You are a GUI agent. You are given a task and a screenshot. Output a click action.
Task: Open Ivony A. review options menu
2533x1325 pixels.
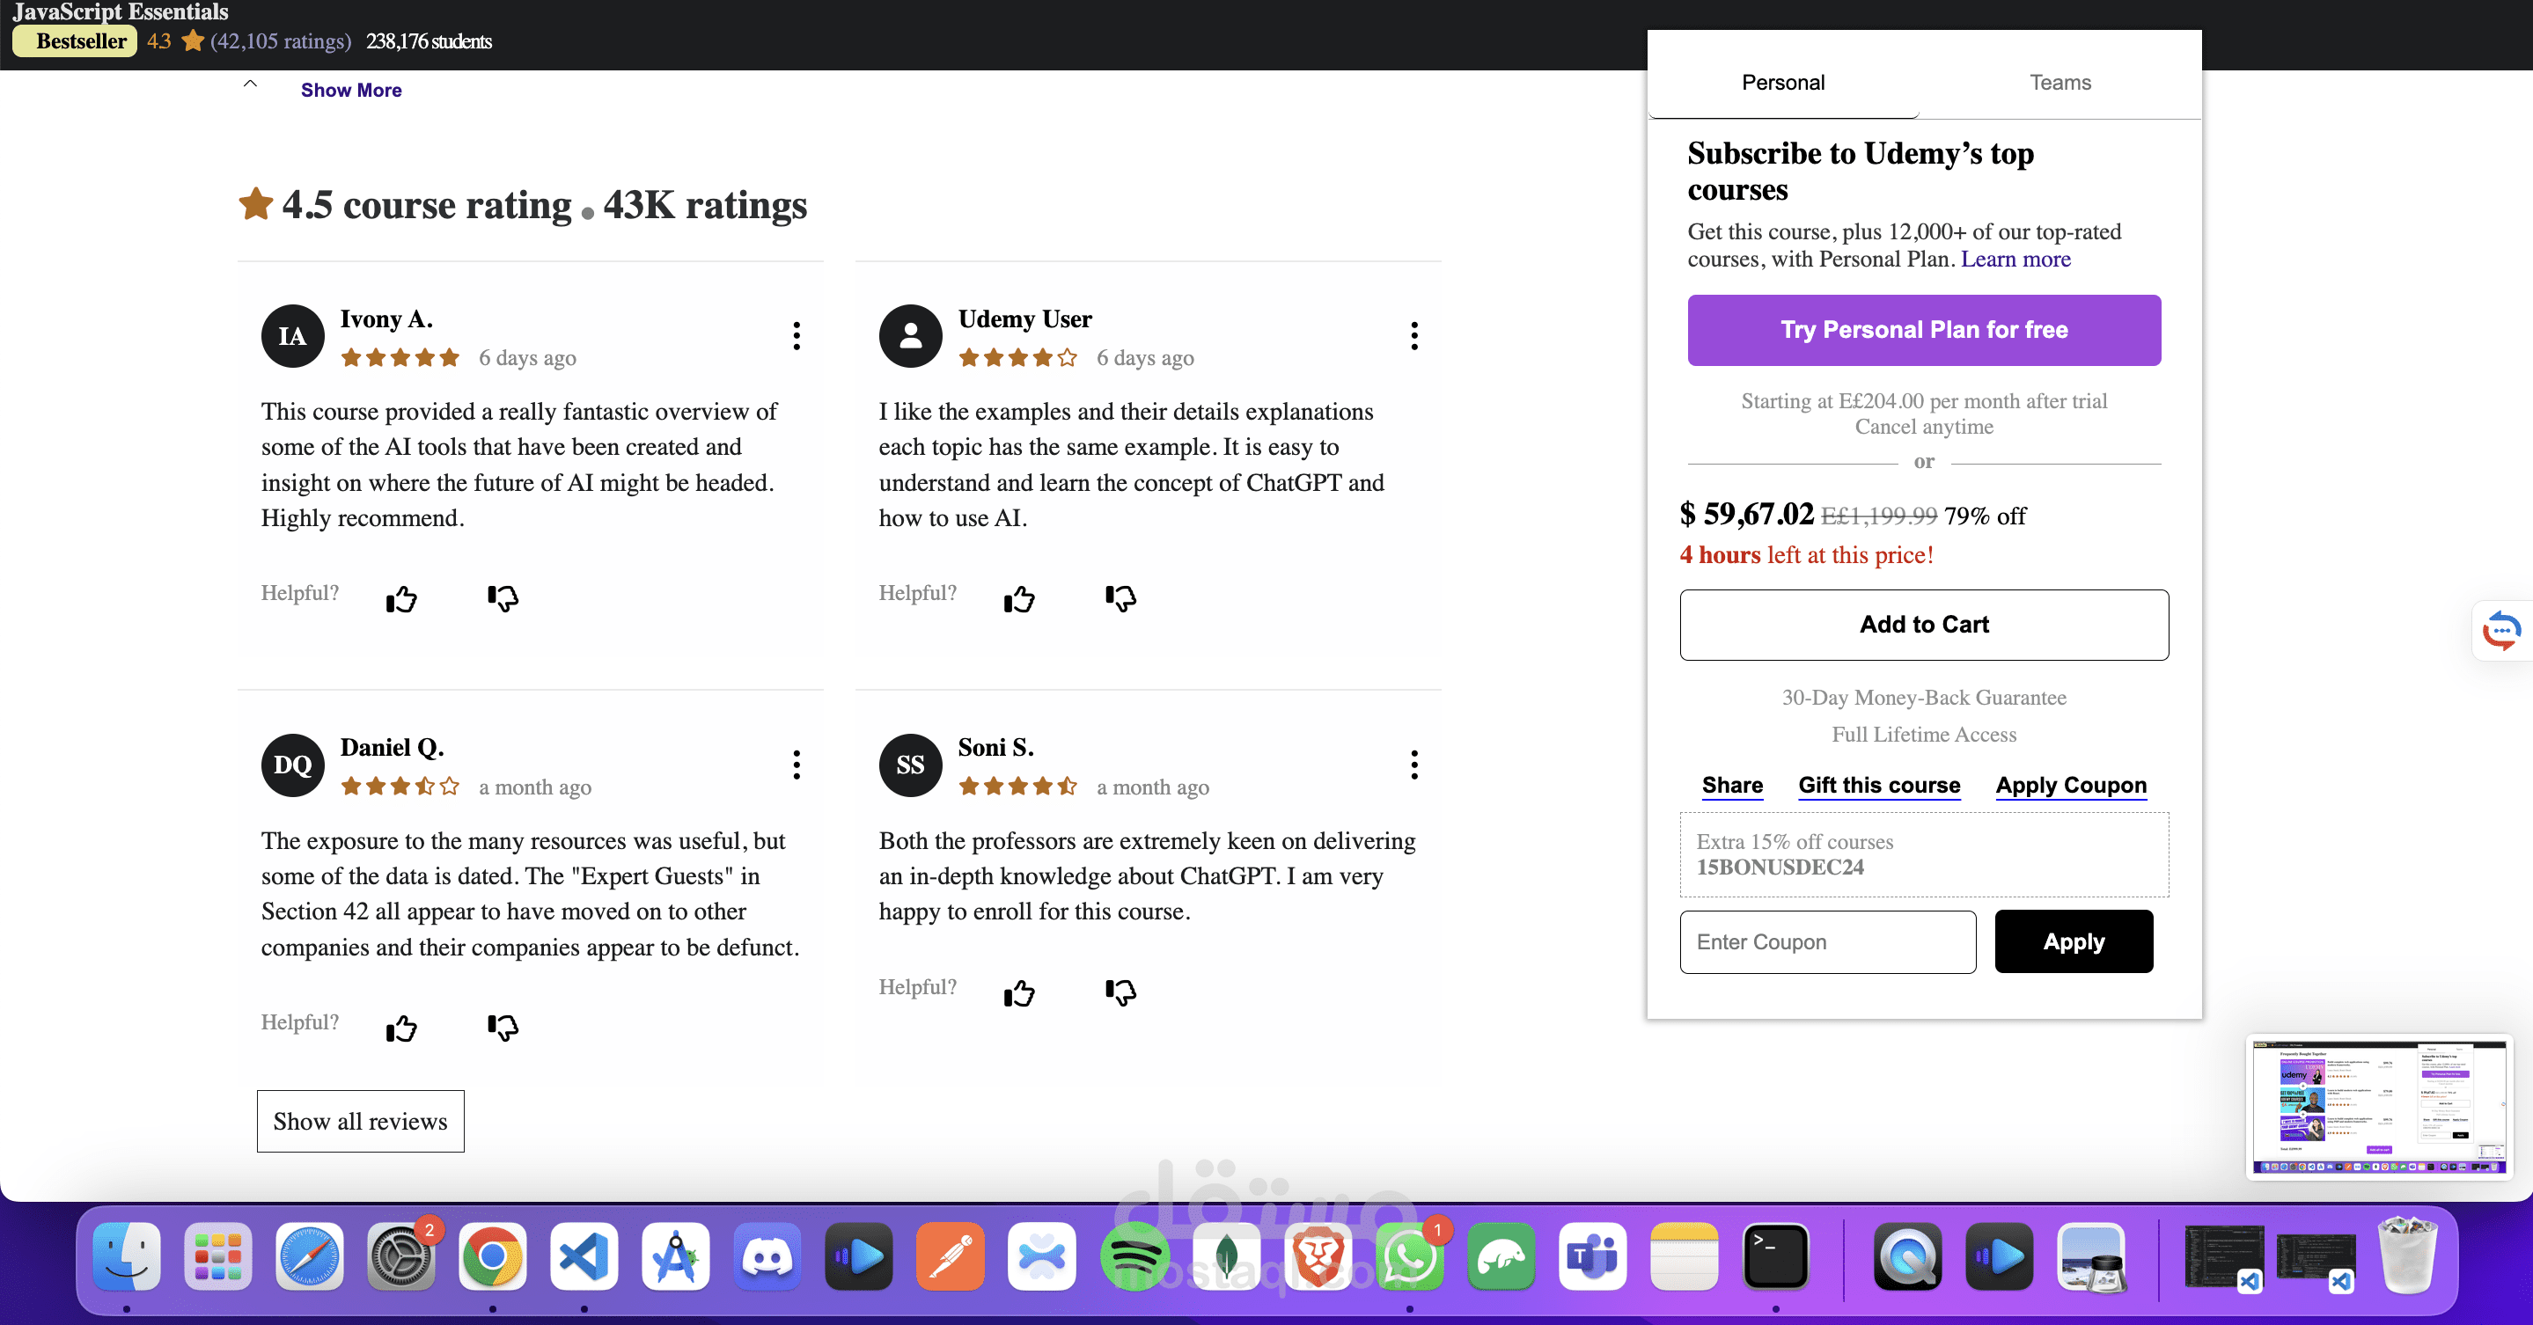tap(797, 335)
